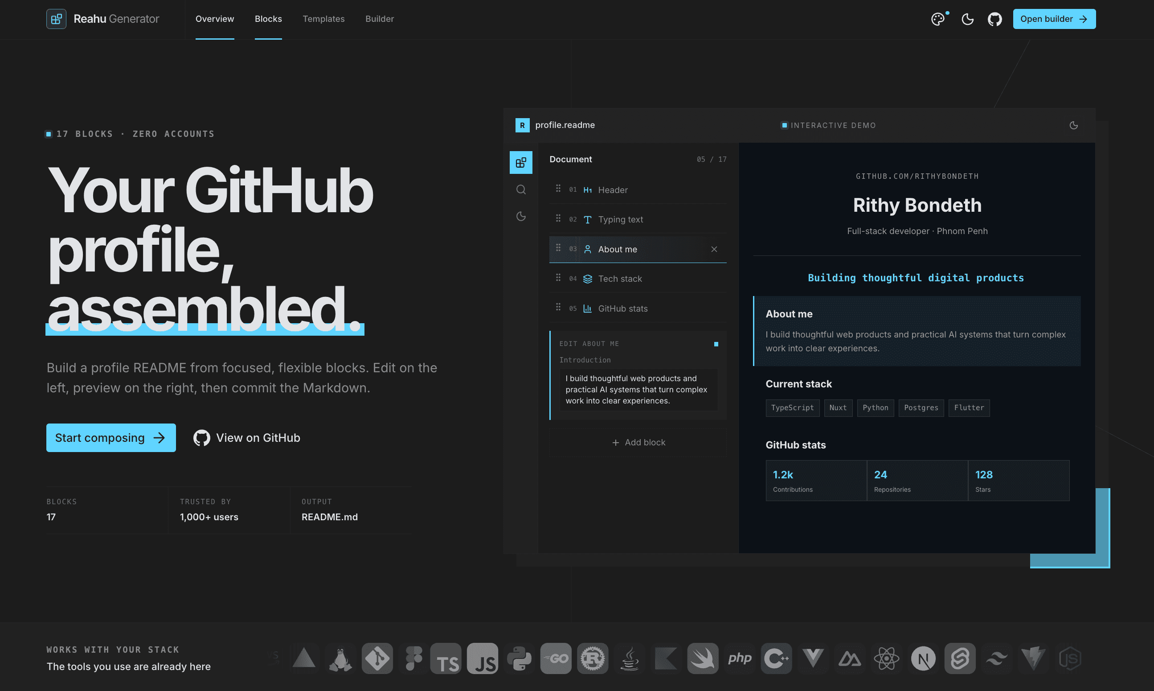The height and width of the screenshot is (691, 1154).
Task: Go to the Overview tab
Action: tap(214, 19)
